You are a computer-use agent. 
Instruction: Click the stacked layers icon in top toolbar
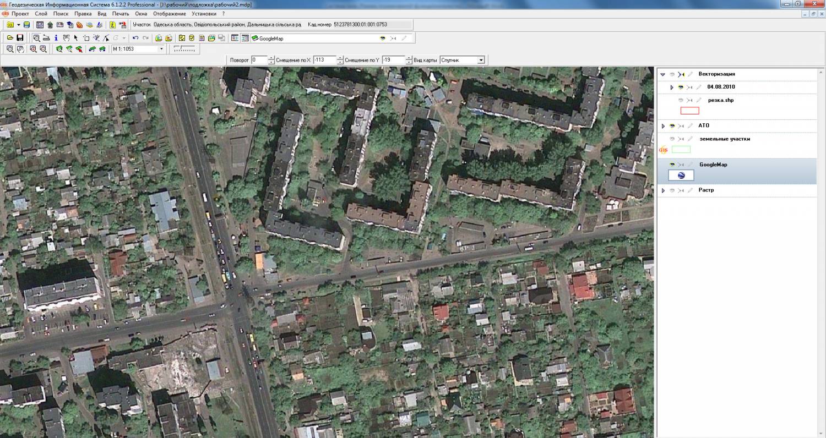click(x=89, y=25)
